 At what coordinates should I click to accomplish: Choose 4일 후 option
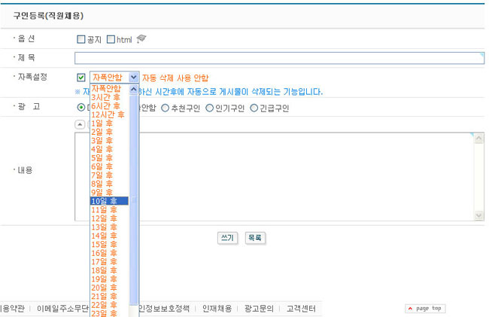coord(109,149)
